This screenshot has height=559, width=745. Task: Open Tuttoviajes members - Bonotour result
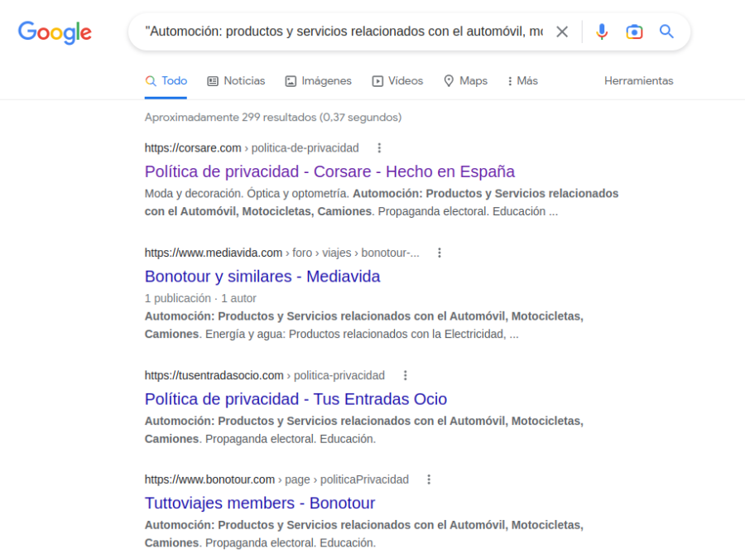(260, 504)
